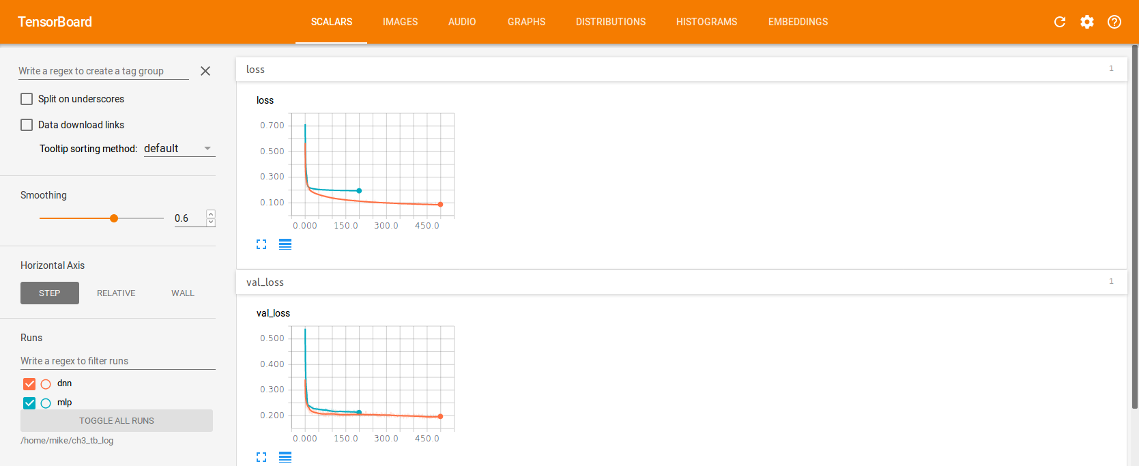Clear the tag group regex with X icon
The height and width of the screenshot is (466, 1139).
click(205, 71)
